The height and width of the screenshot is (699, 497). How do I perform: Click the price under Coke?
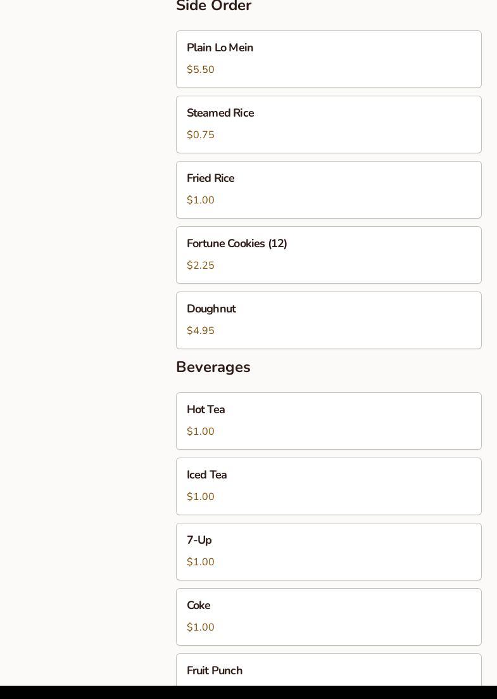[201, 627]
